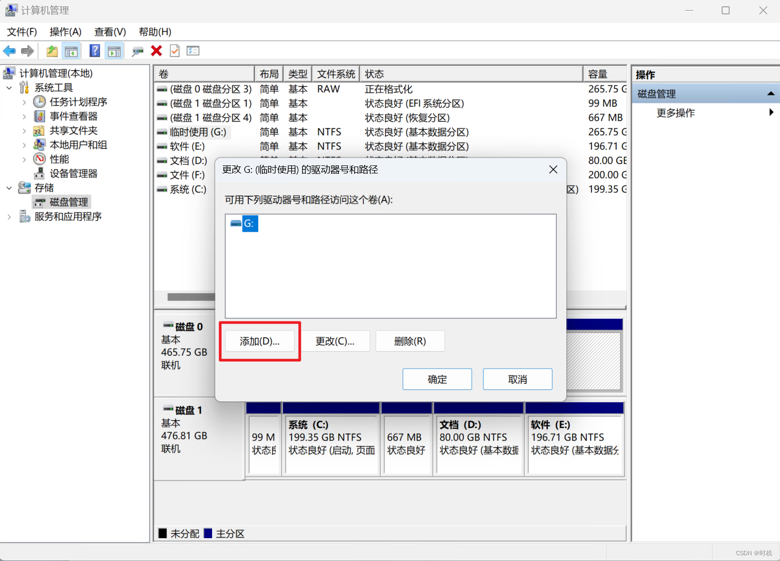The height and width of the screenshot is (561, 780).
Task: Click the Shared Folders icon
Action: [x=40, y=130]
